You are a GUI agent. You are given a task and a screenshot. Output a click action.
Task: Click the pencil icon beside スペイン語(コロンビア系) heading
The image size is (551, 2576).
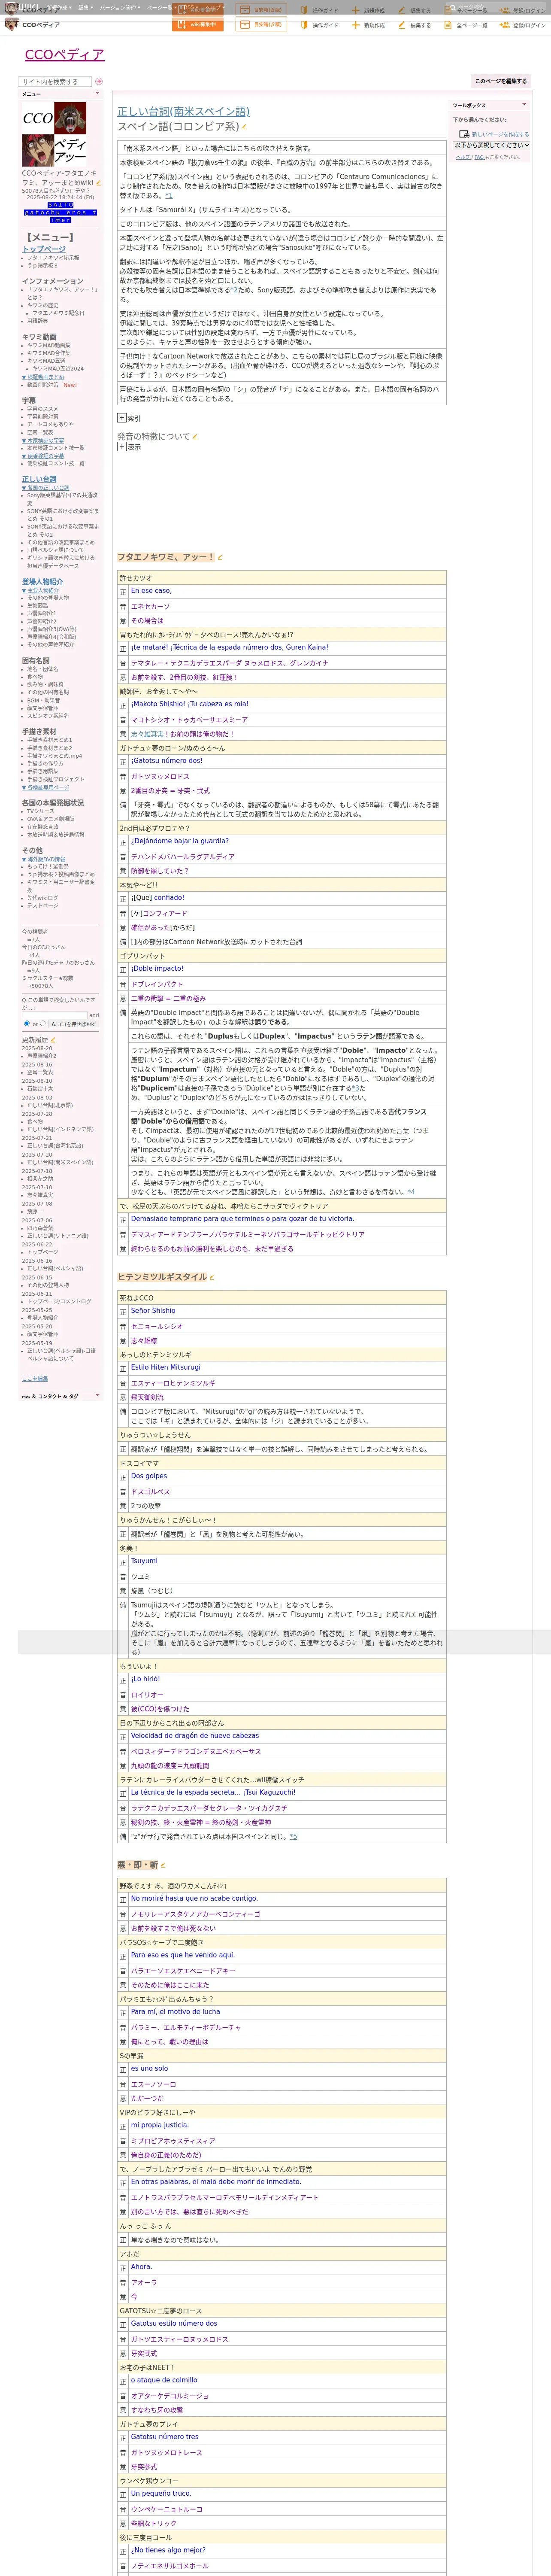(x=244, y=127)
